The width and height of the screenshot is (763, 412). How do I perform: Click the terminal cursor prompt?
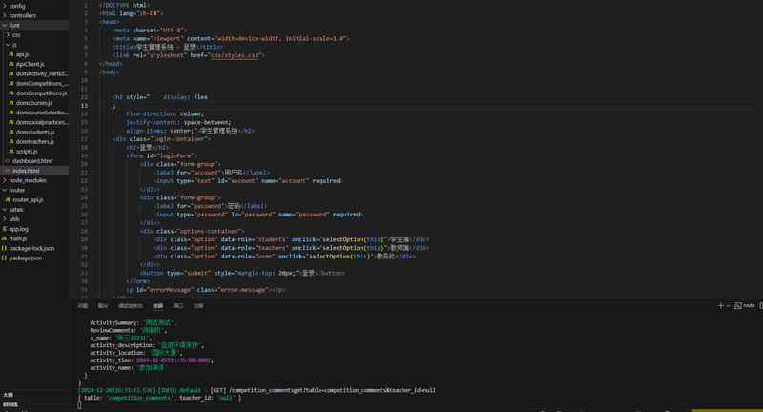point(79,405)
